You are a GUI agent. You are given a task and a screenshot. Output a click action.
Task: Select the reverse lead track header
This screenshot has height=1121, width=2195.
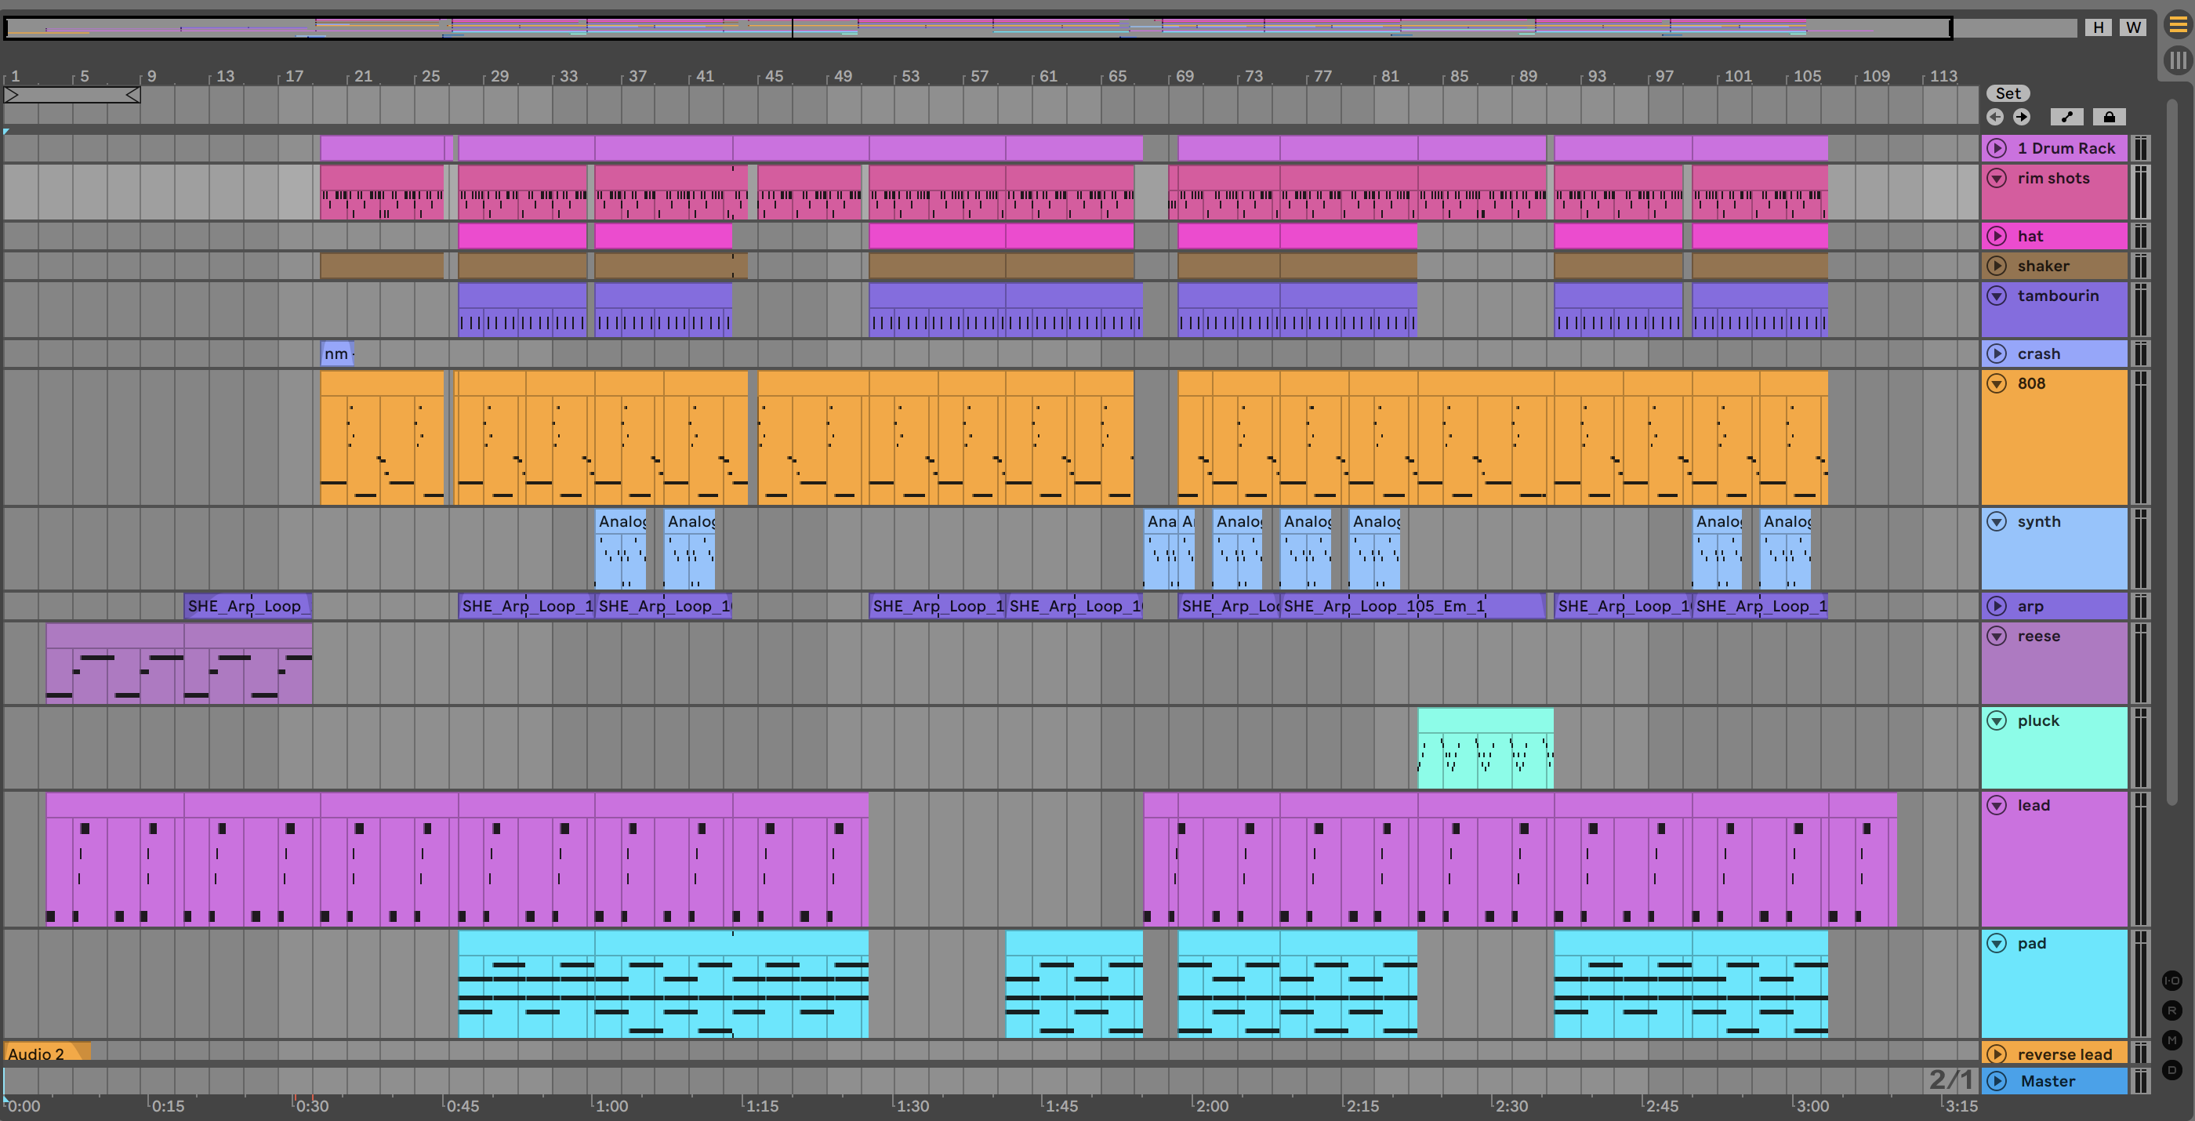(2064, 1054)
